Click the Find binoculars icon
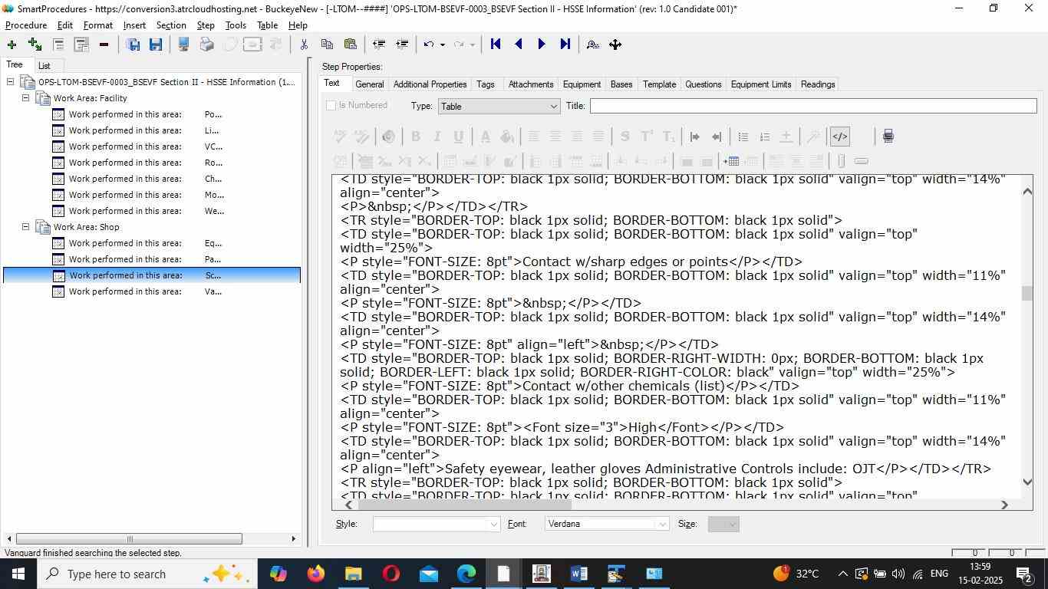1048x589 pixels. click(592, 44)
